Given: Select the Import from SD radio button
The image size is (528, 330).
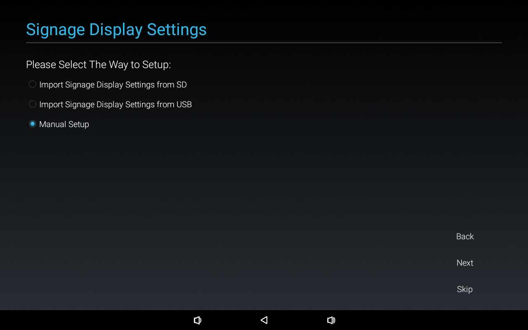Looking at the screenshot, I should (33, 84).
